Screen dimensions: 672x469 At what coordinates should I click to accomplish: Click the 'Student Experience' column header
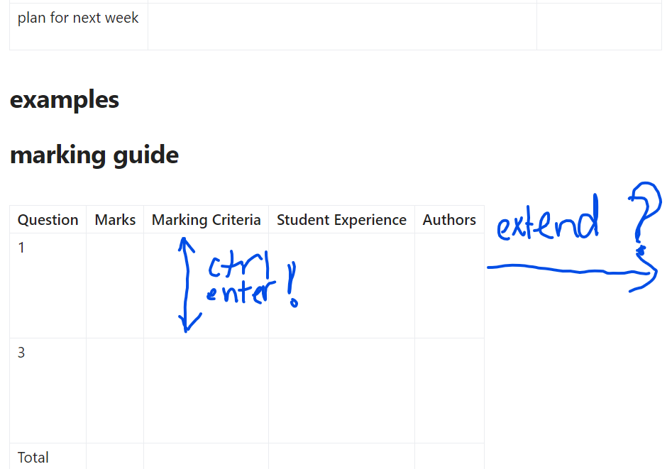[x=341, y=219]
